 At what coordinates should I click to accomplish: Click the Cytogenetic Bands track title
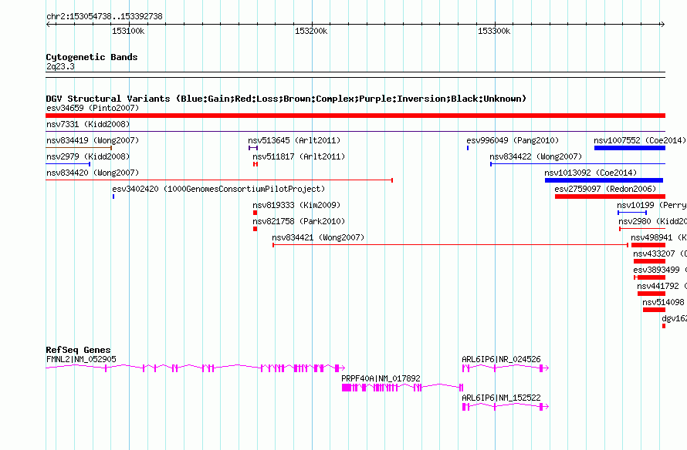pyautogui.click(x=92, y=57)
